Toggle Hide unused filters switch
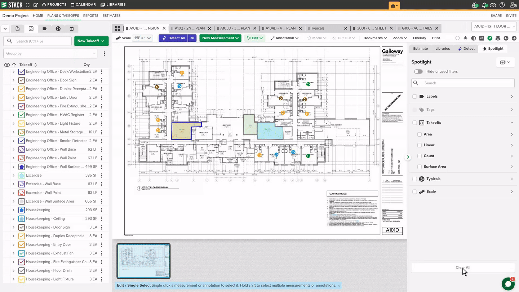This screenshot has height=292, width=519. [418, 71]
